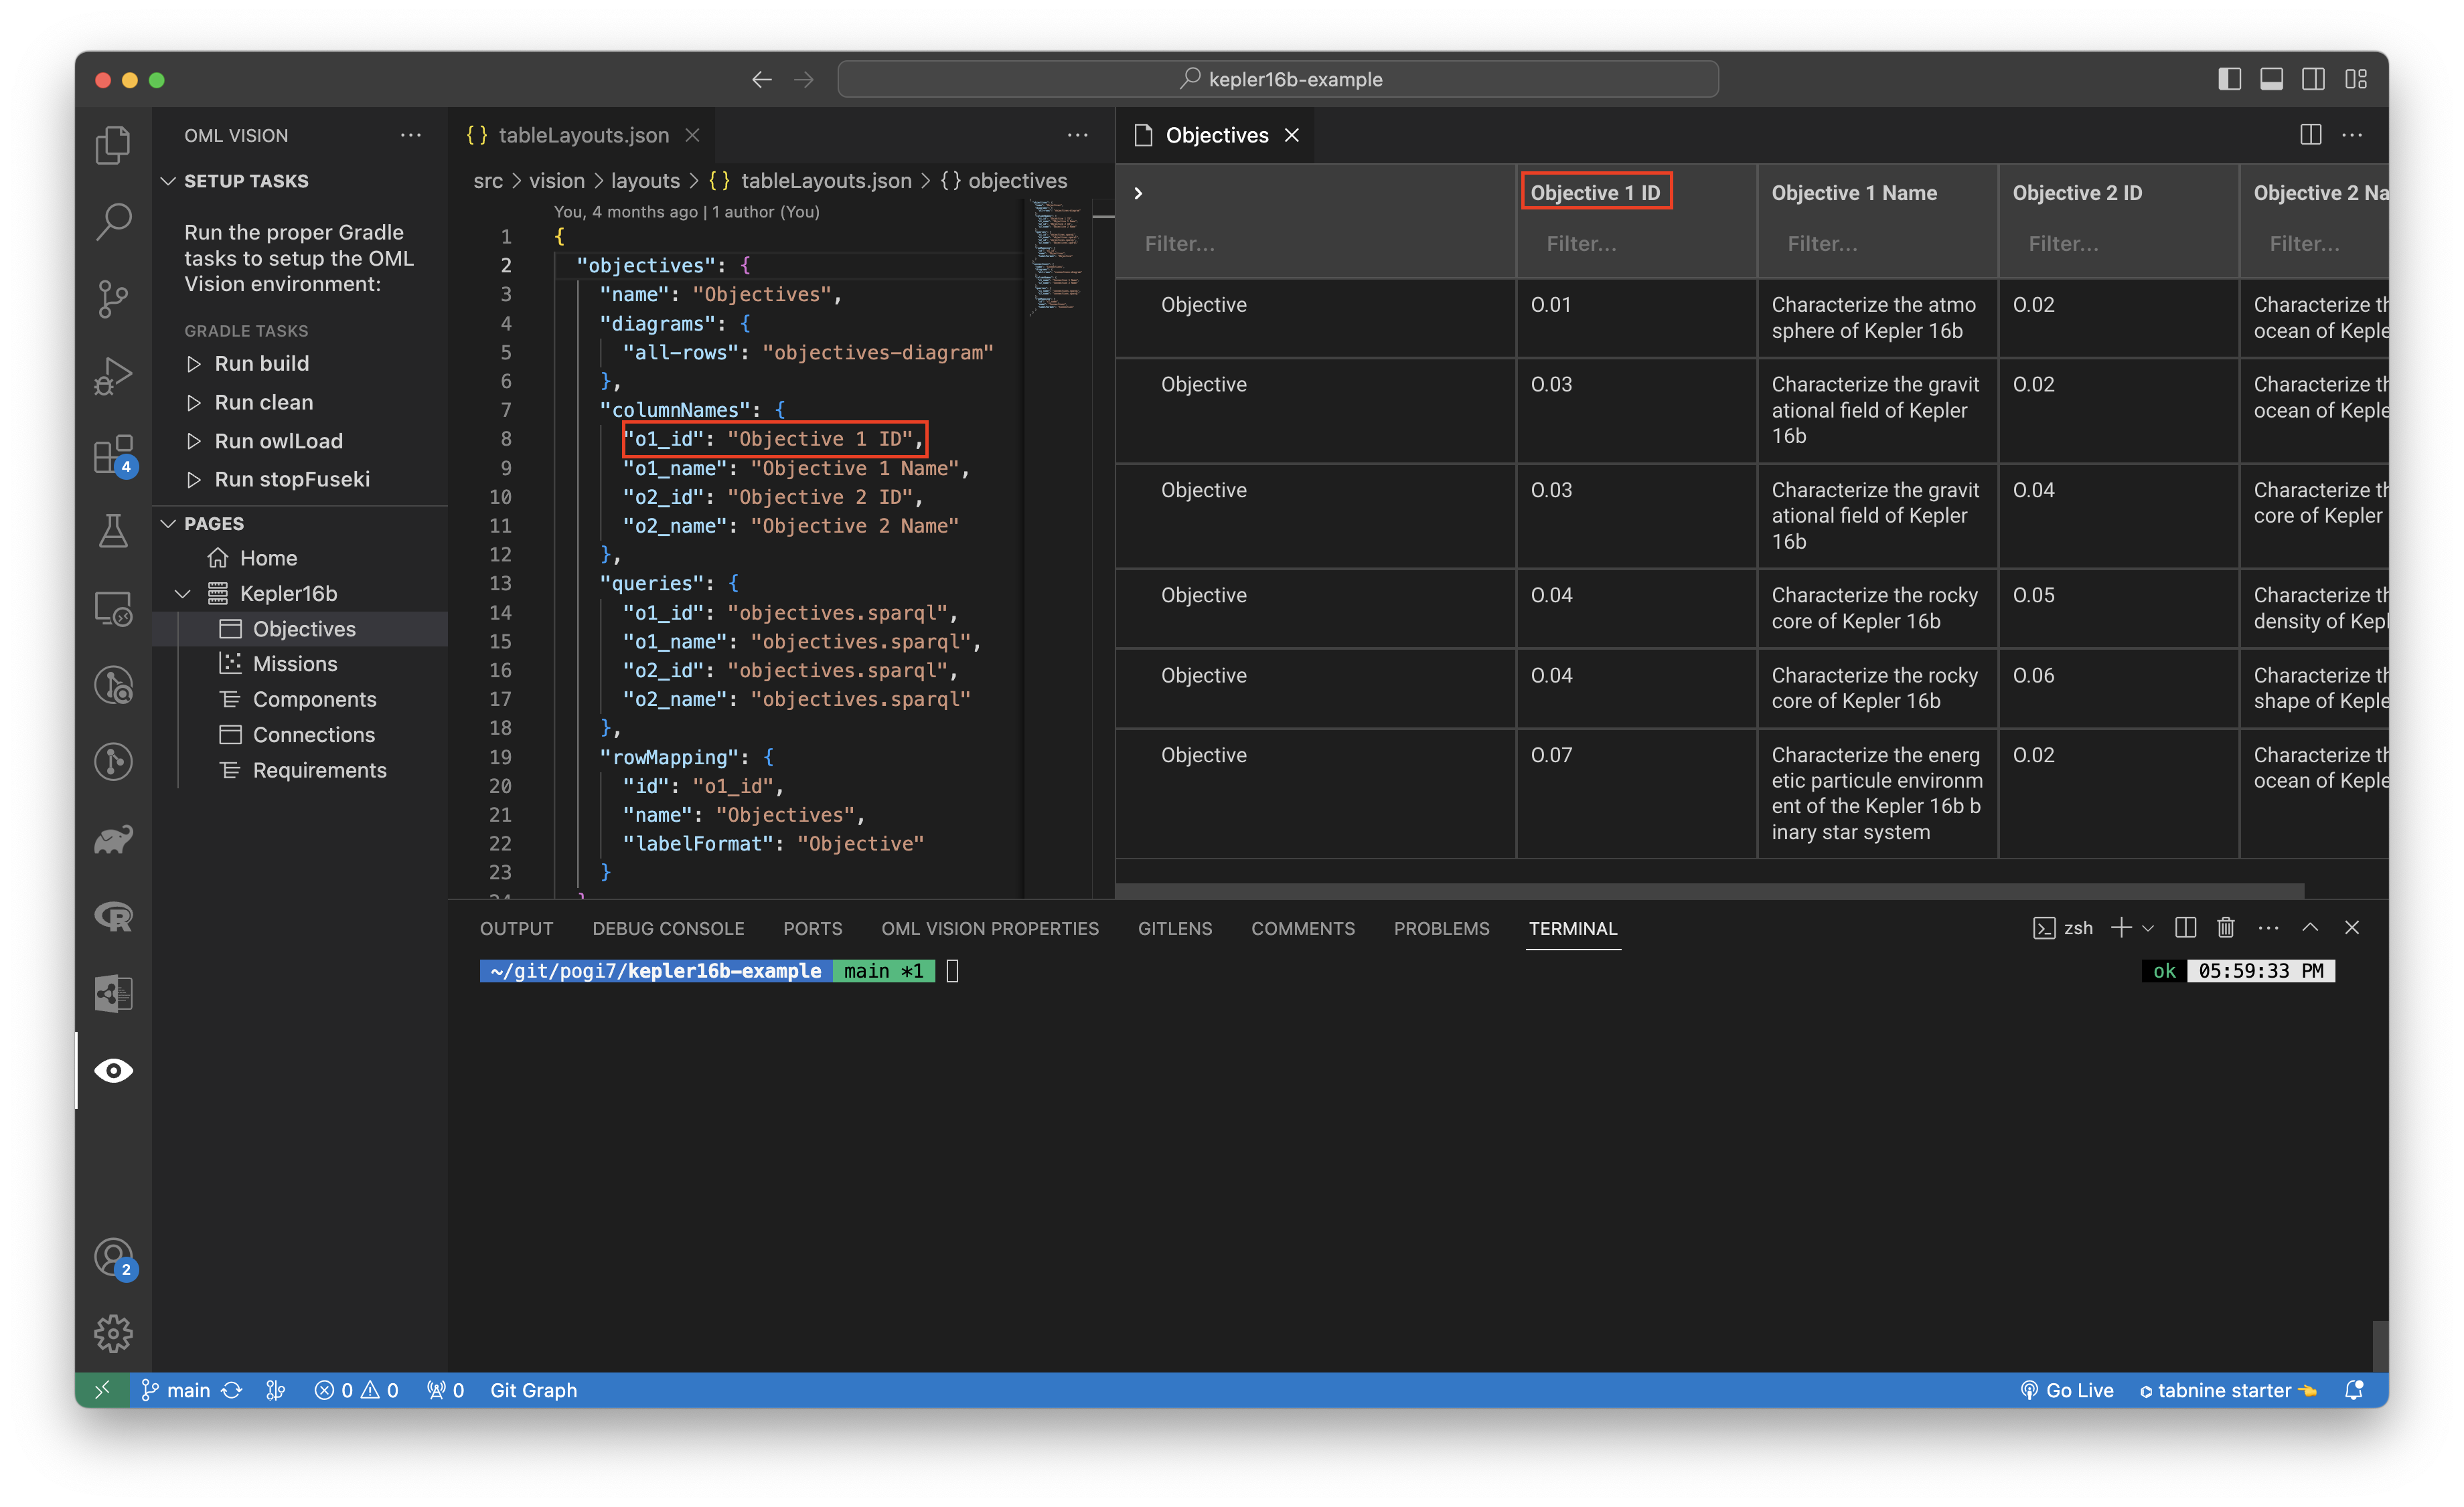This screenshot has height=1507, width=2464.
Task: Open the remote window indicator
Action: [x=102, y=1390]
